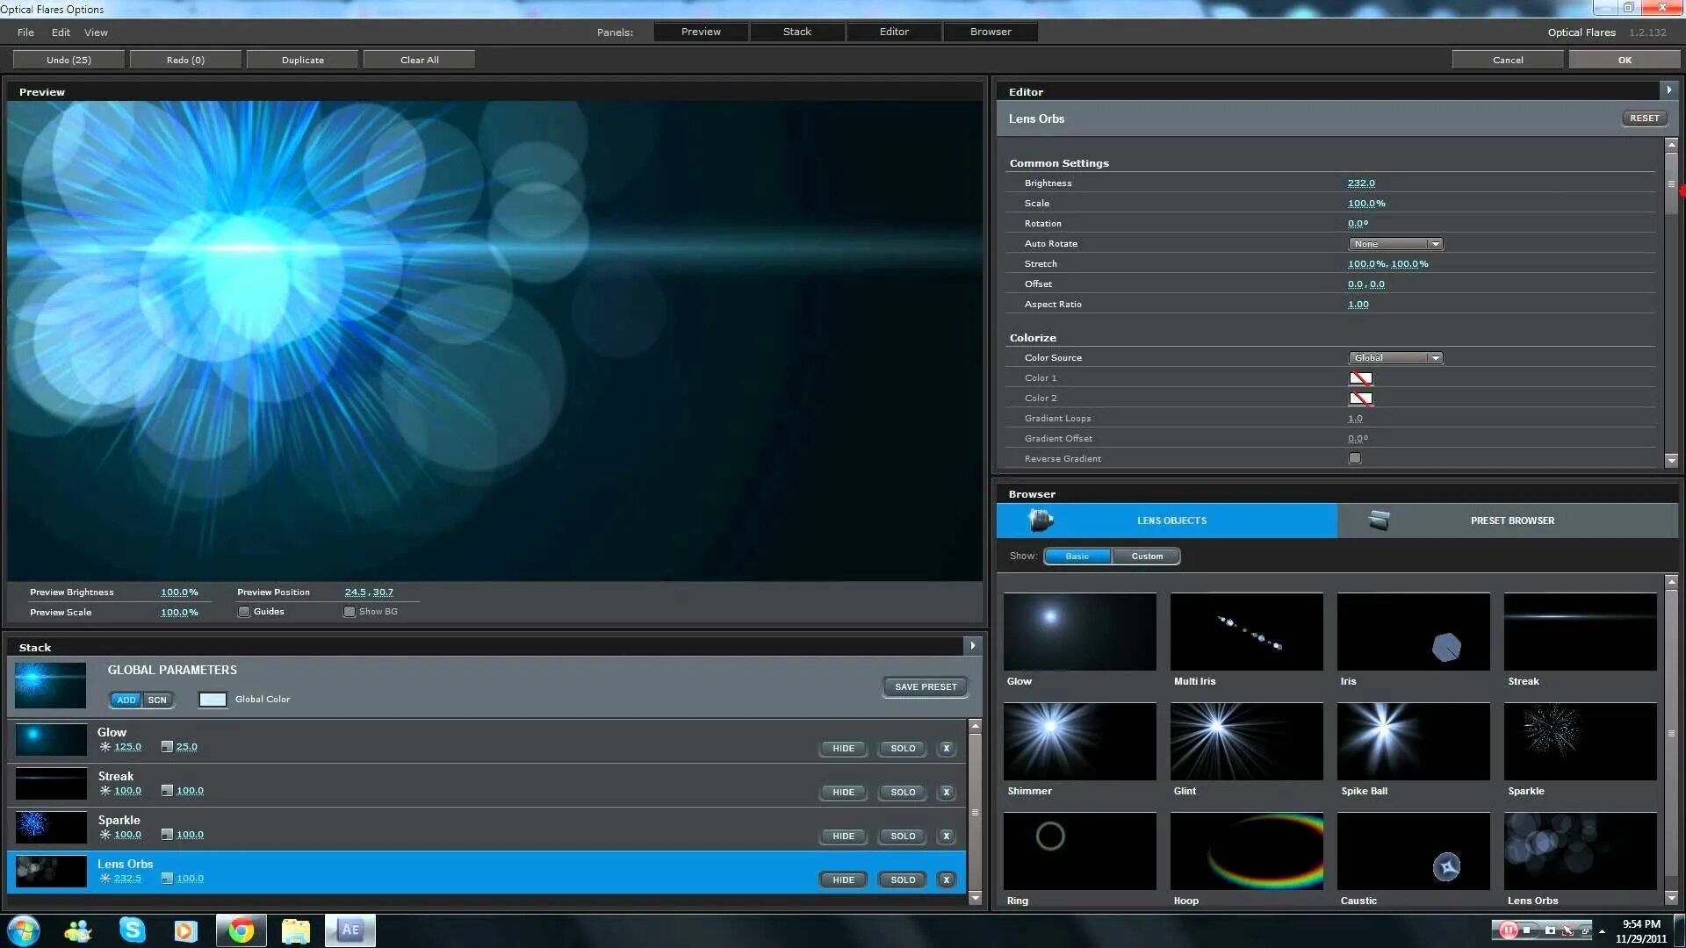The width and height of the screenshot is (1686, 948).
Task: Toggle Solo on the Sparkle layer
Action: pyautogui.click(x=902, y=835)
